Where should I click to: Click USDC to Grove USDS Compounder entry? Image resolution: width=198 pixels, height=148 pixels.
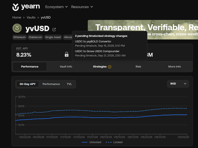(x=97, y=51)
